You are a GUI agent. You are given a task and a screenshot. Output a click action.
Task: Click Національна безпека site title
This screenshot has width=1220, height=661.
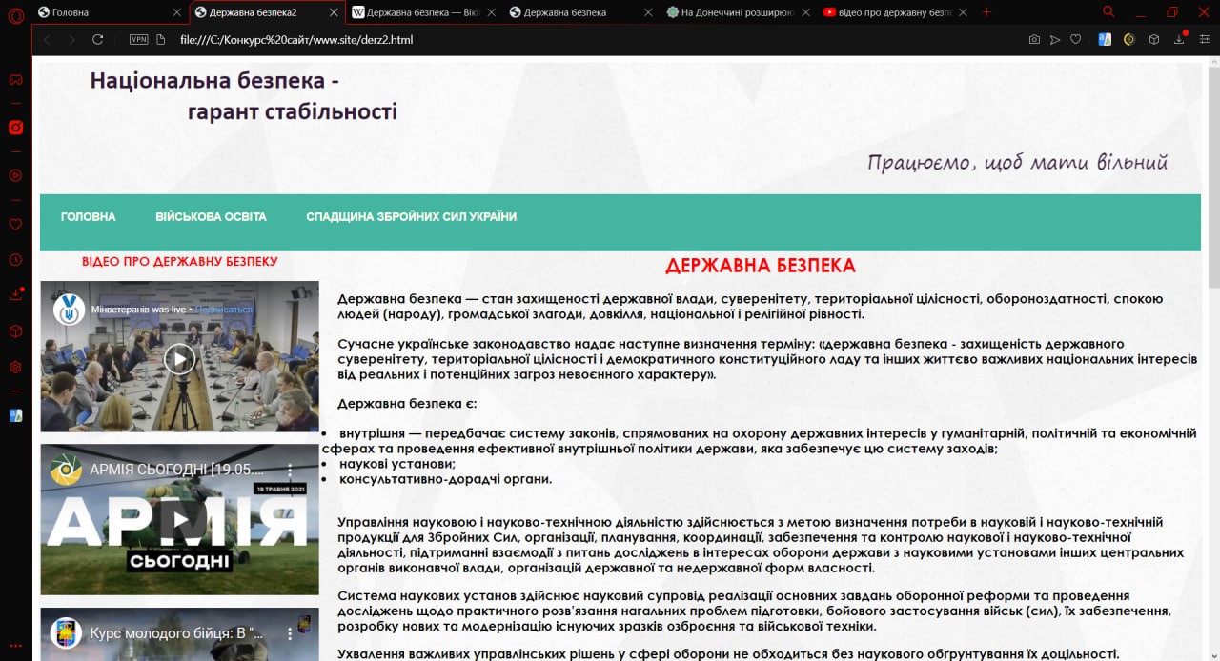pyautogui.click(x=244, y=96)
